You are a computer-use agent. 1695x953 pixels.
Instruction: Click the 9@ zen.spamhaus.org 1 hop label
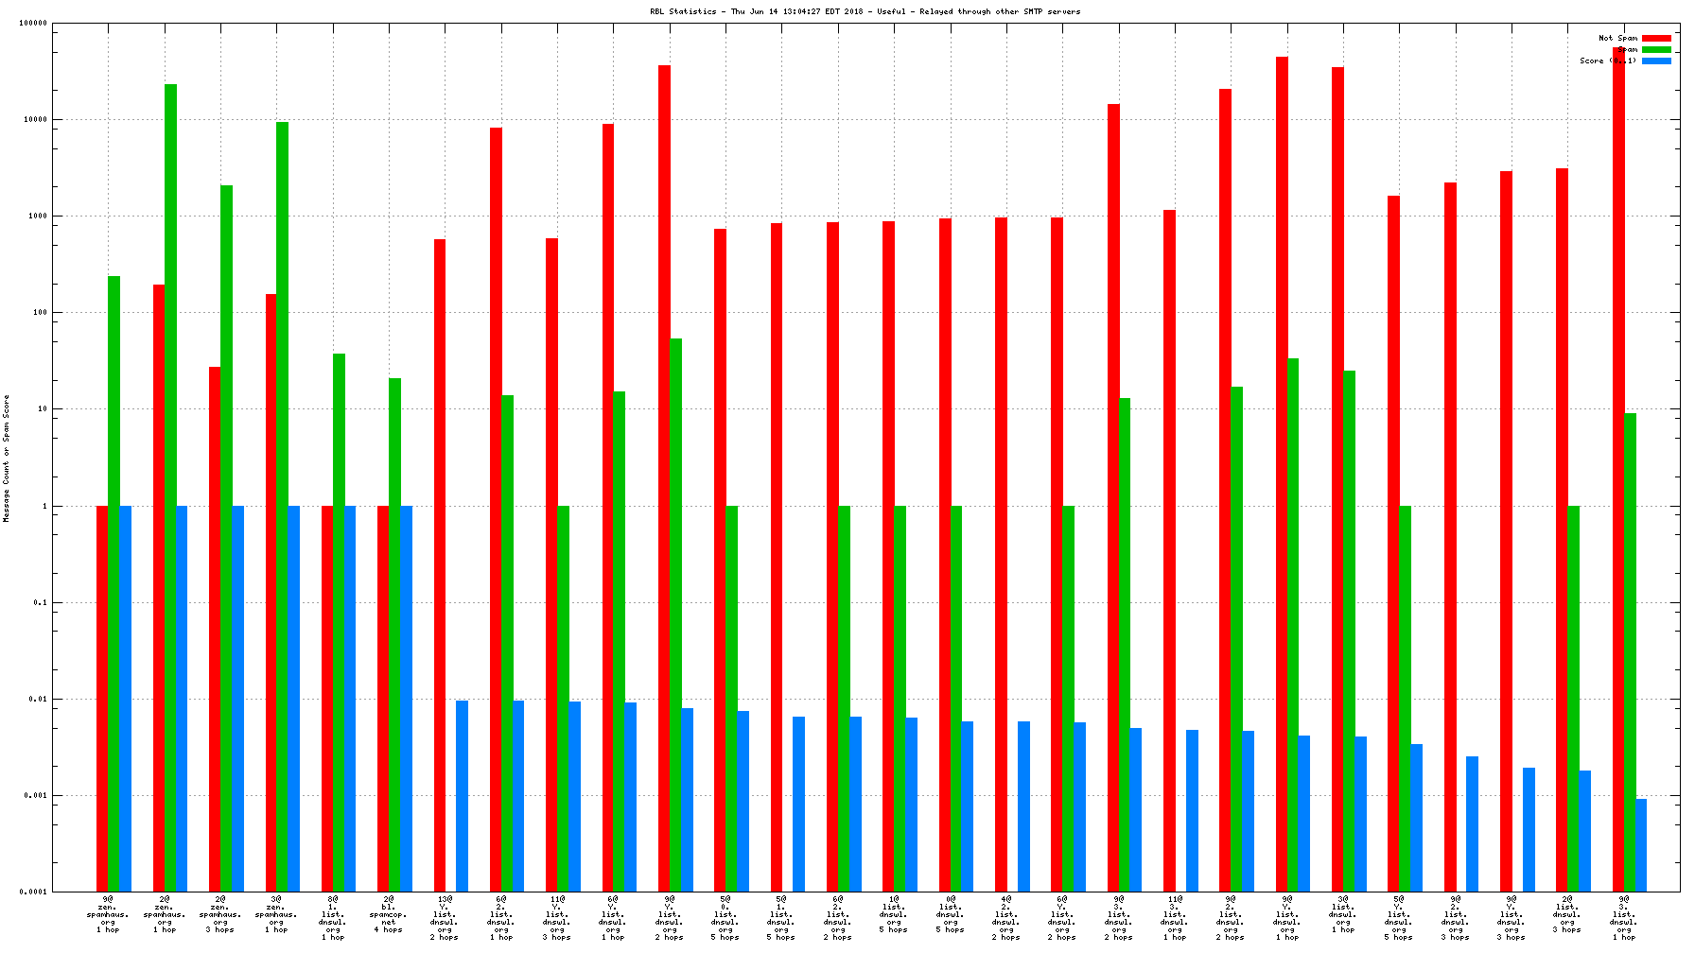108,914
